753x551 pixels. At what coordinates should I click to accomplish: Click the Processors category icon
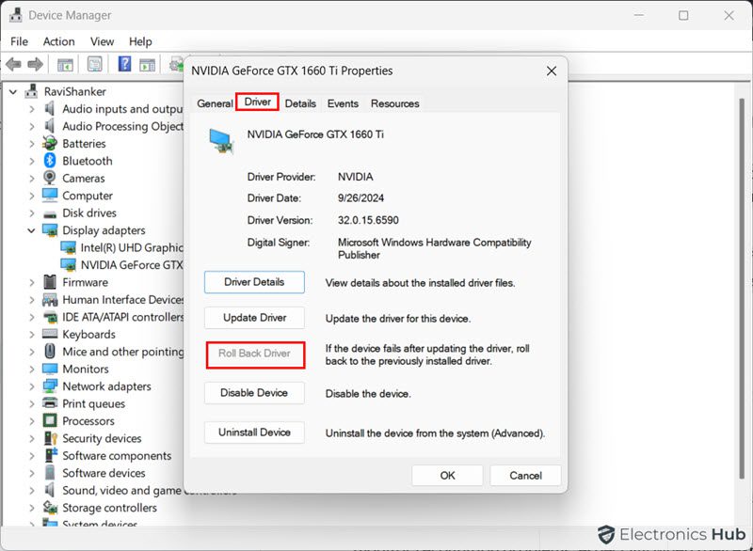(x=52, y=420)
